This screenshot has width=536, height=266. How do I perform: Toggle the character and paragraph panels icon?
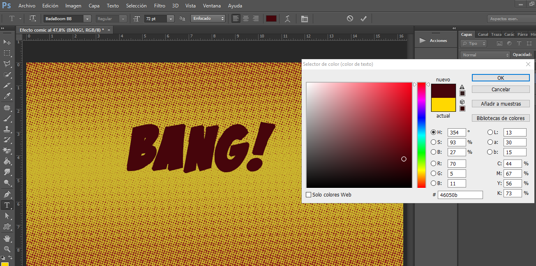click(304, 19)
